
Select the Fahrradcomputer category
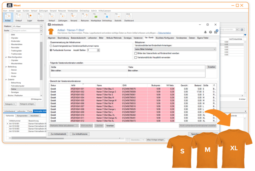click(18, 86)
